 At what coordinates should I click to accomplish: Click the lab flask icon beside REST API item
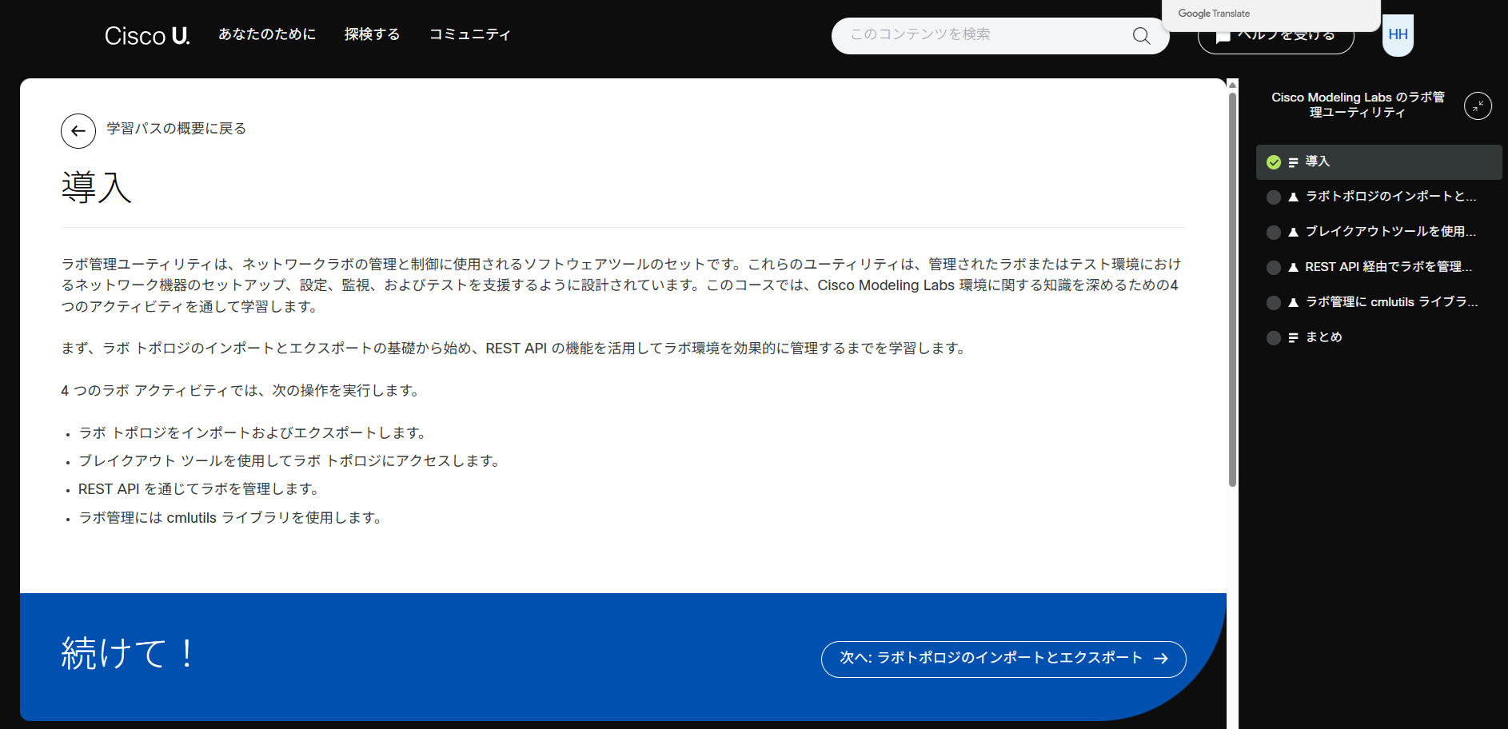[1293, 268]
